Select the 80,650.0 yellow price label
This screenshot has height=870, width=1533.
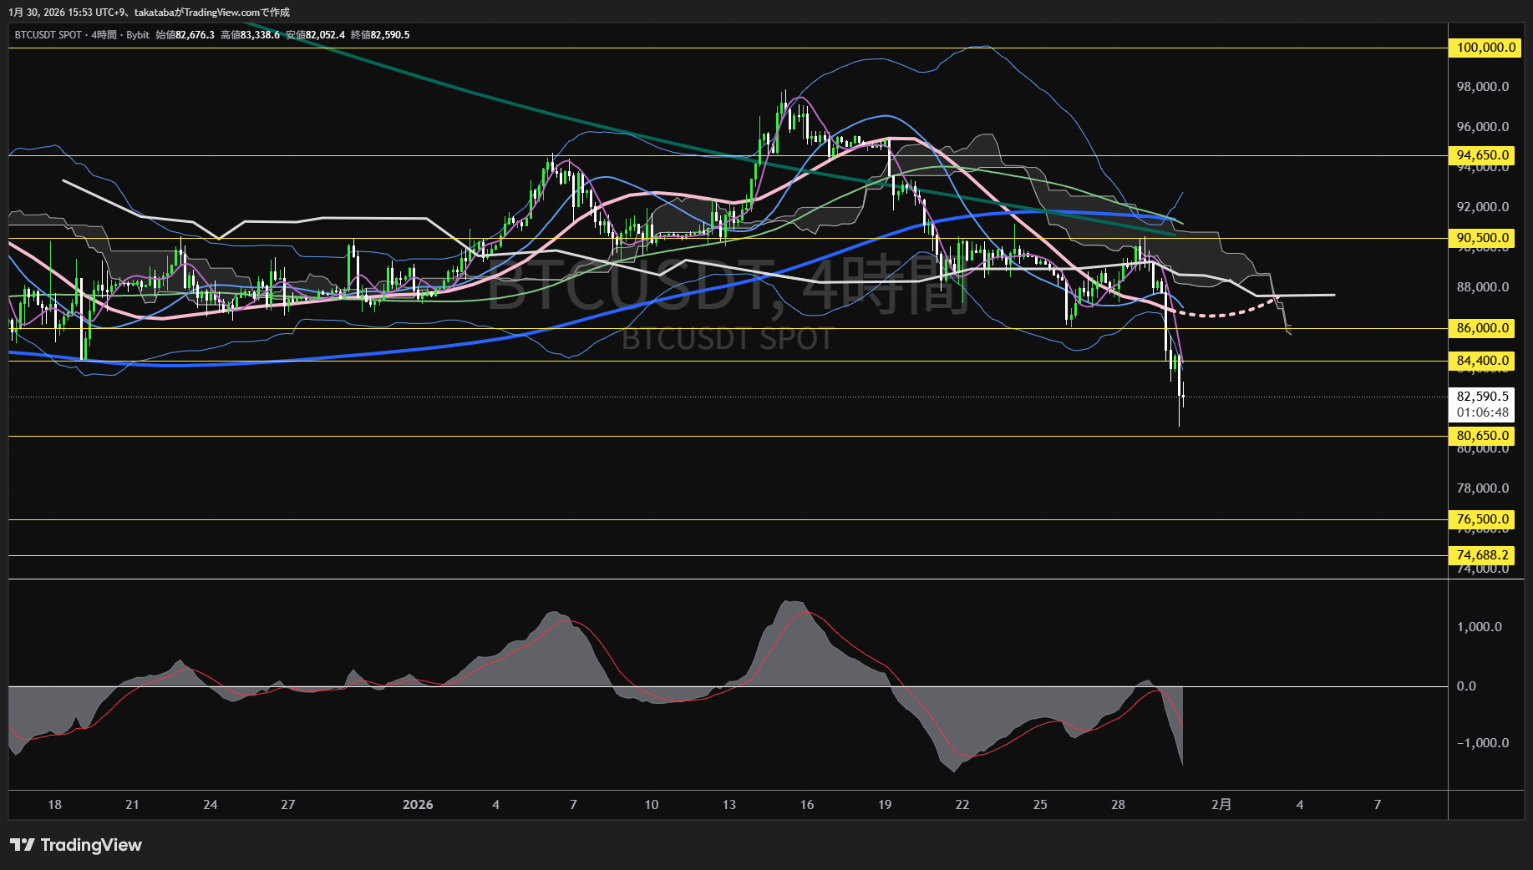pyautogui.click(x=1483, y=436)
